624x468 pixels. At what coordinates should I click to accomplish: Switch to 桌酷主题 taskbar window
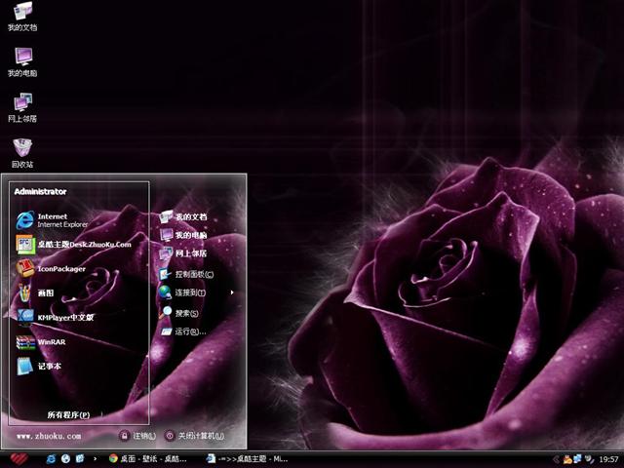[247, 459]
